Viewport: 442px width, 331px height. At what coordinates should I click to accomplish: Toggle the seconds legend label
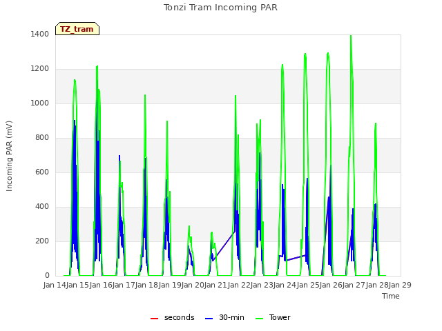(x=180, y=317)
